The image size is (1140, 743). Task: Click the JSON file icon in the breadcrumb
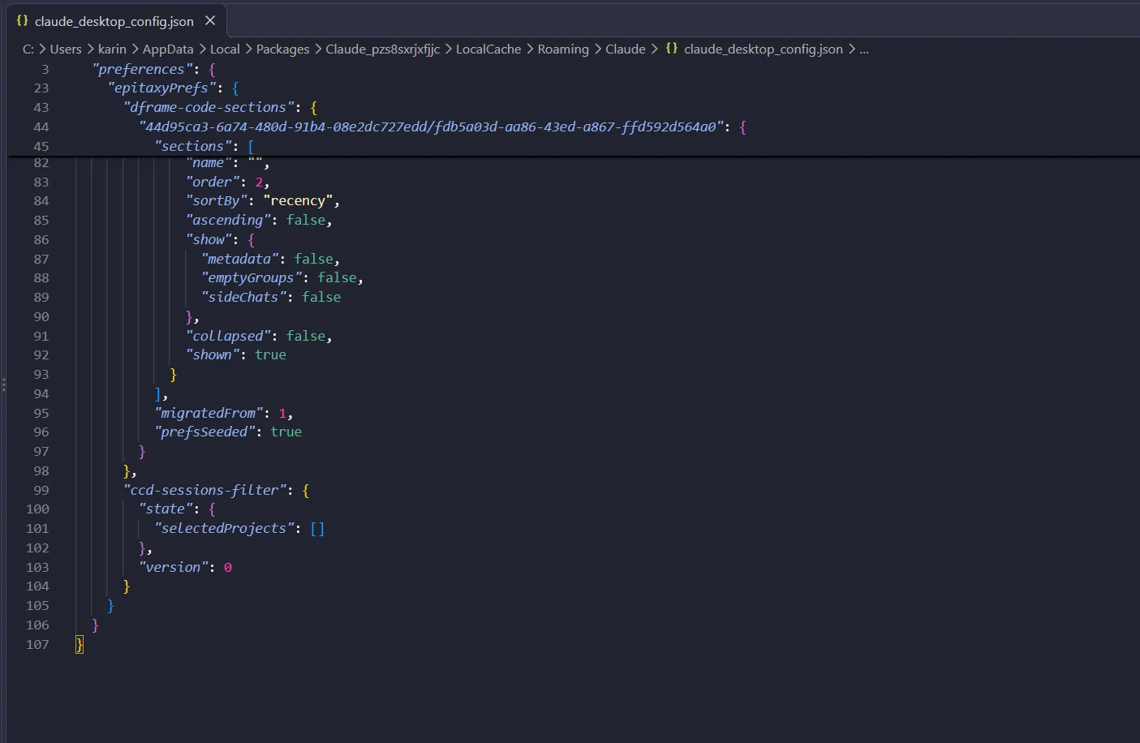pyautogui.click(x=672, y=49)
